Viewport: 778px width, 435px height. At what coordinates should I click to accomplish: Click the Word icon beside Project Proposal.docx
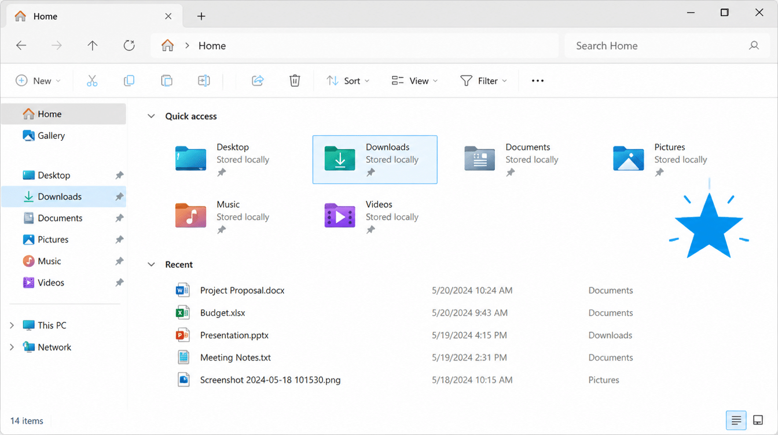pos(183,290)
